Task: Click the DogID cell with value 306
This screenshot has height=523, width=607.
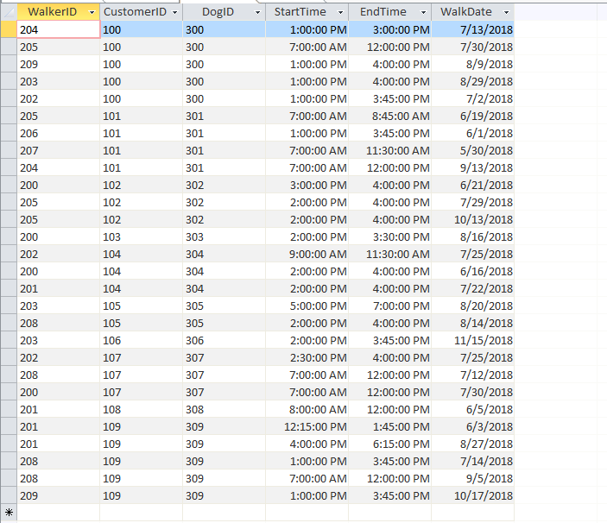Action: click(x=224, y=340)
